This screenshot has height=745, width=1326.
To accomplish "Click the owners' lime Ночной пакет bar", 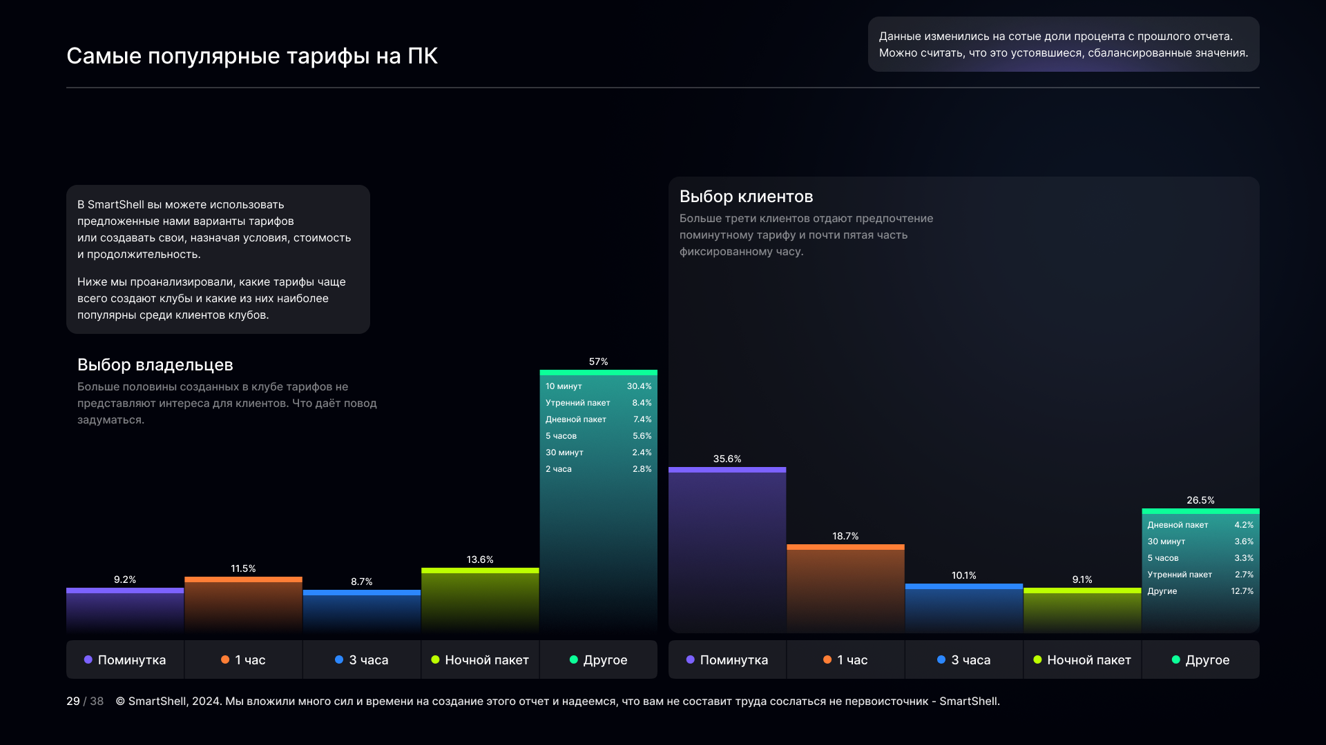I will point(480,600).
